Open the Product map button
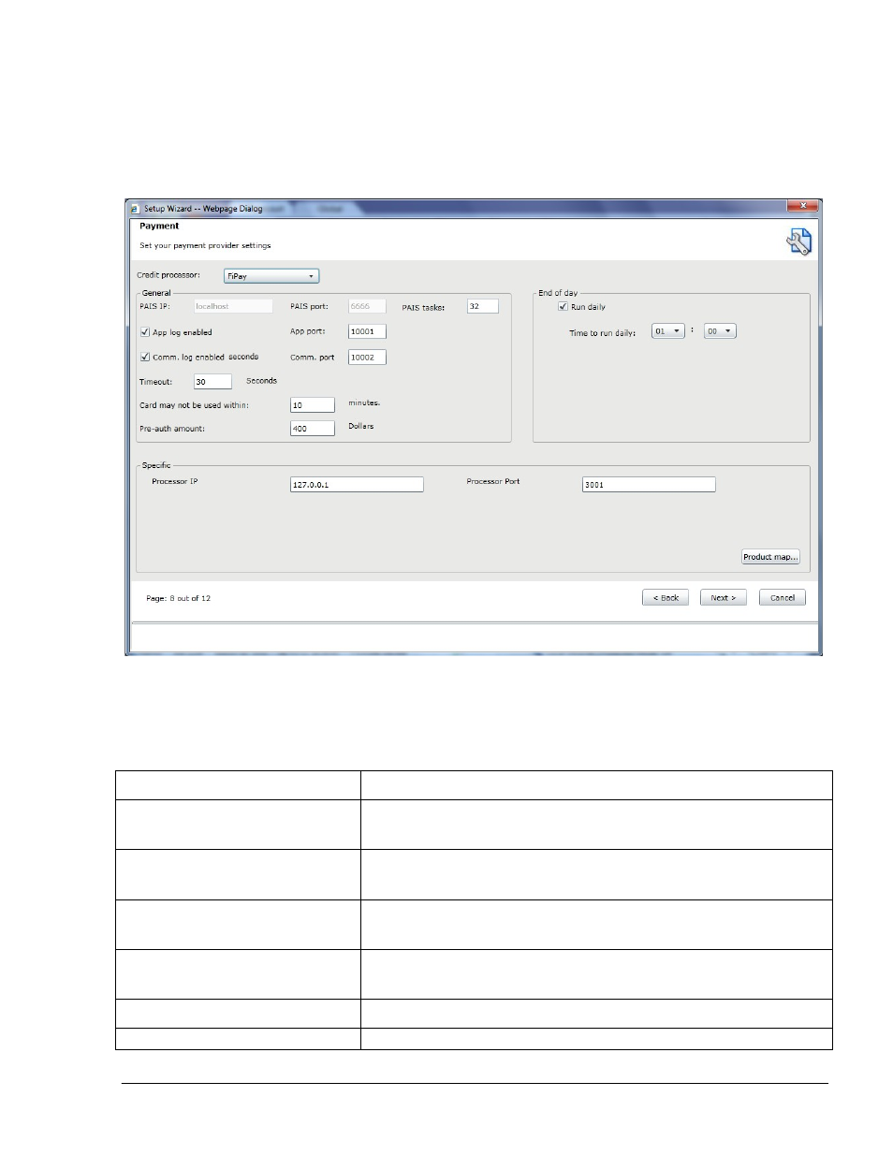This screenshot has width=893, height=1155. [770, 557]
